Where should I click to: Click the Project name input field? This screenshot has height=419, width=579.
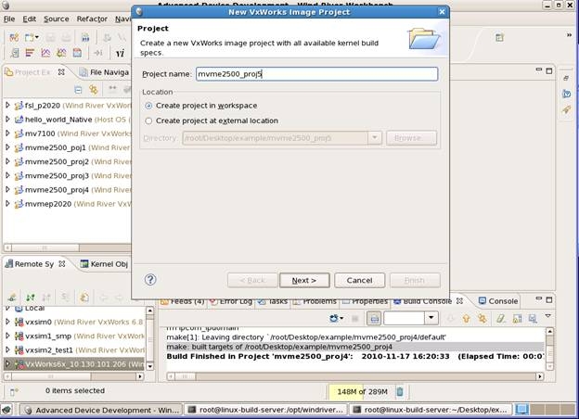tap(316, 74)
